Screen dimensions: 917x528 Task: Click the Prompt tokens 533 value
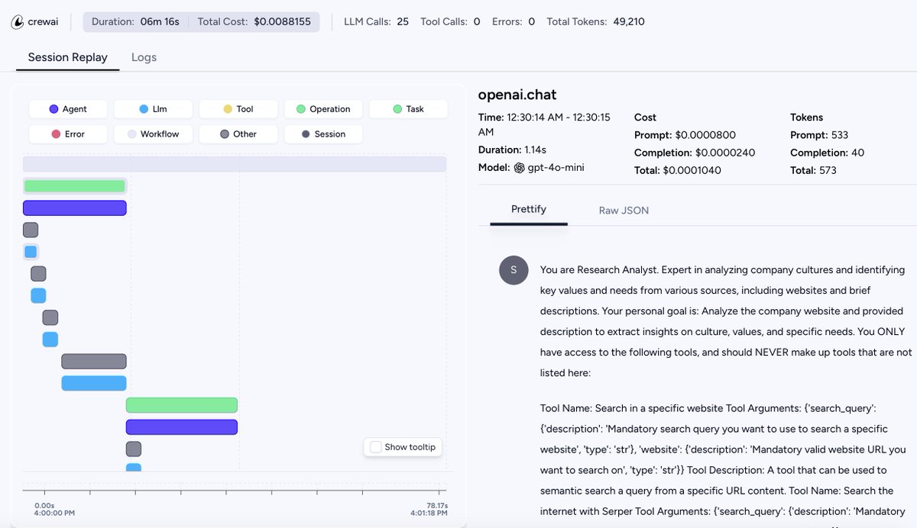[840, 135]
